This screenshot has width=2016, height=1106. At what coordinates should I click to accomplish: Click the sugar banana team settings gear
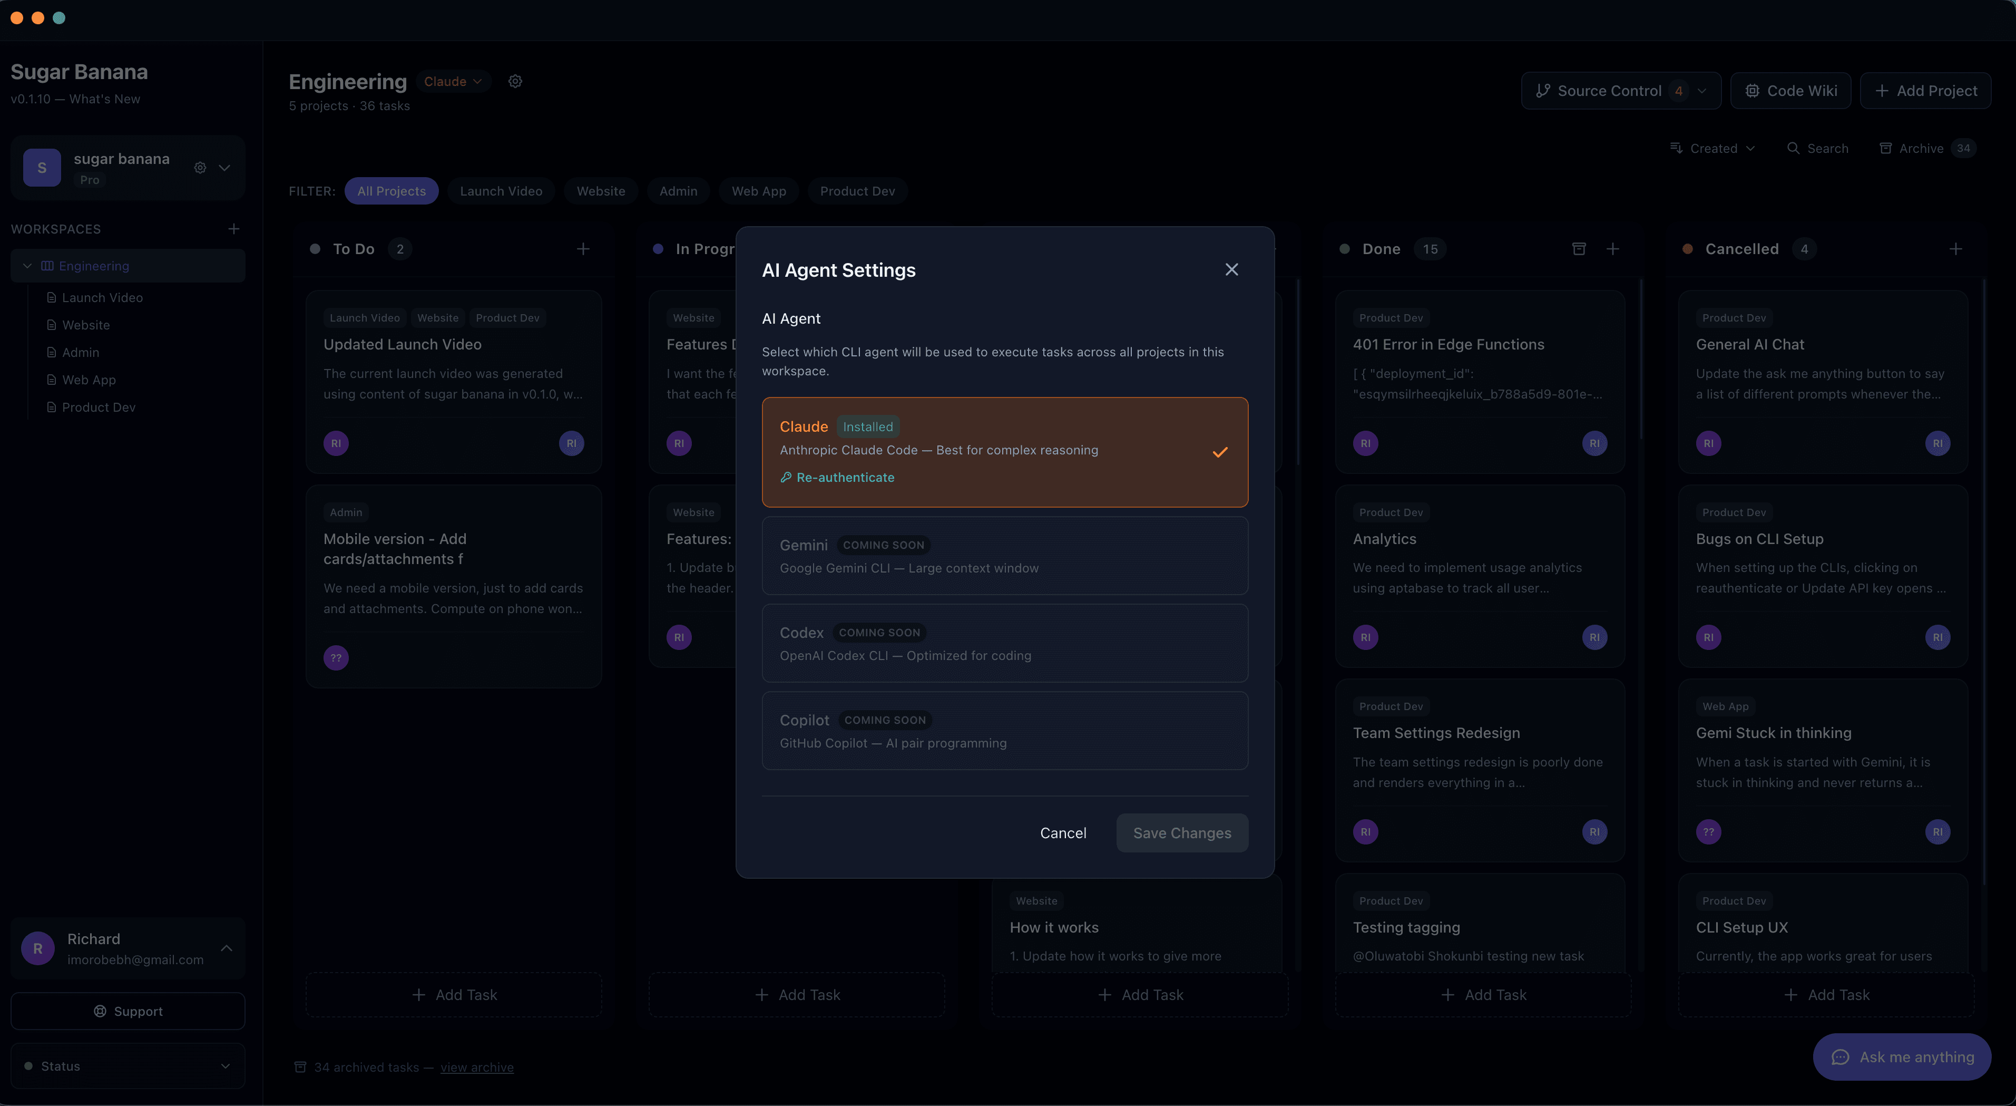click(x=200, y=168)
